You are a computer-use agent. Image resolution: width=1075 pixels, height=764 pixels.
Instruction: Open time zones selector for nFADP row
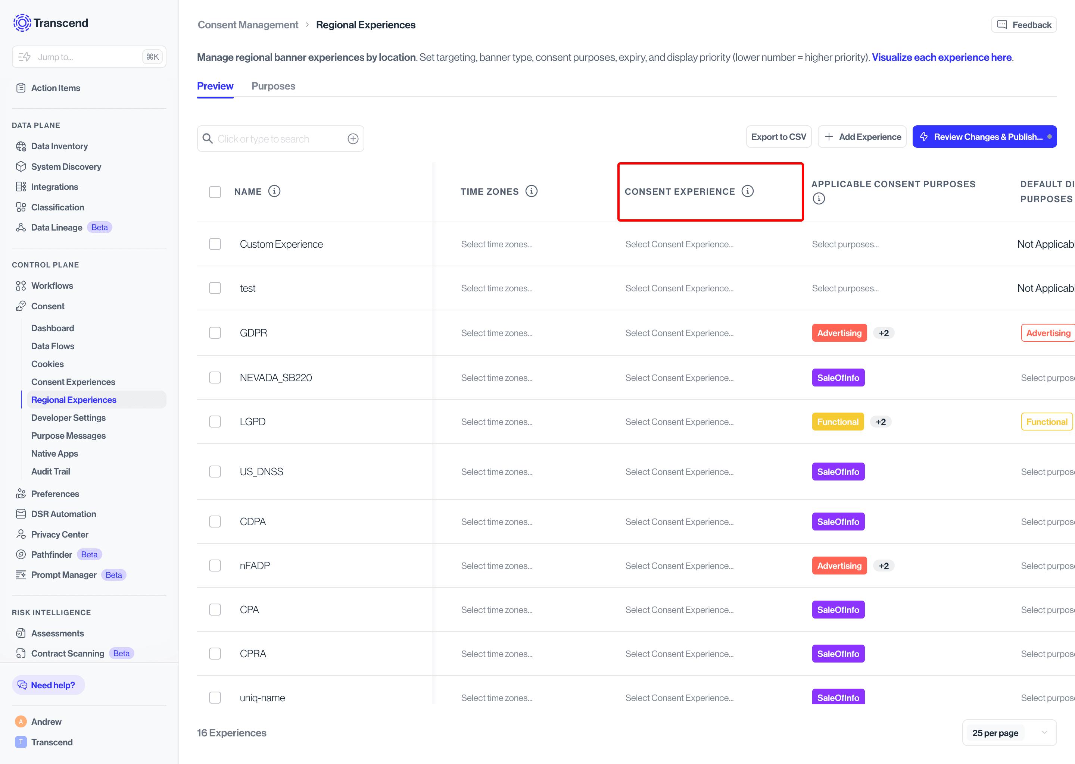point(497,566)
